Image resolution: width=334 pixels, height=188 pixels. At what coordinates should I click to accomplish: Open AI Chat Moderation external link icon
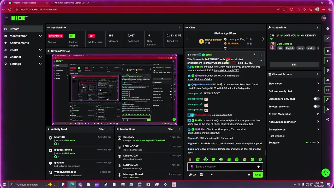pos(318,114)
